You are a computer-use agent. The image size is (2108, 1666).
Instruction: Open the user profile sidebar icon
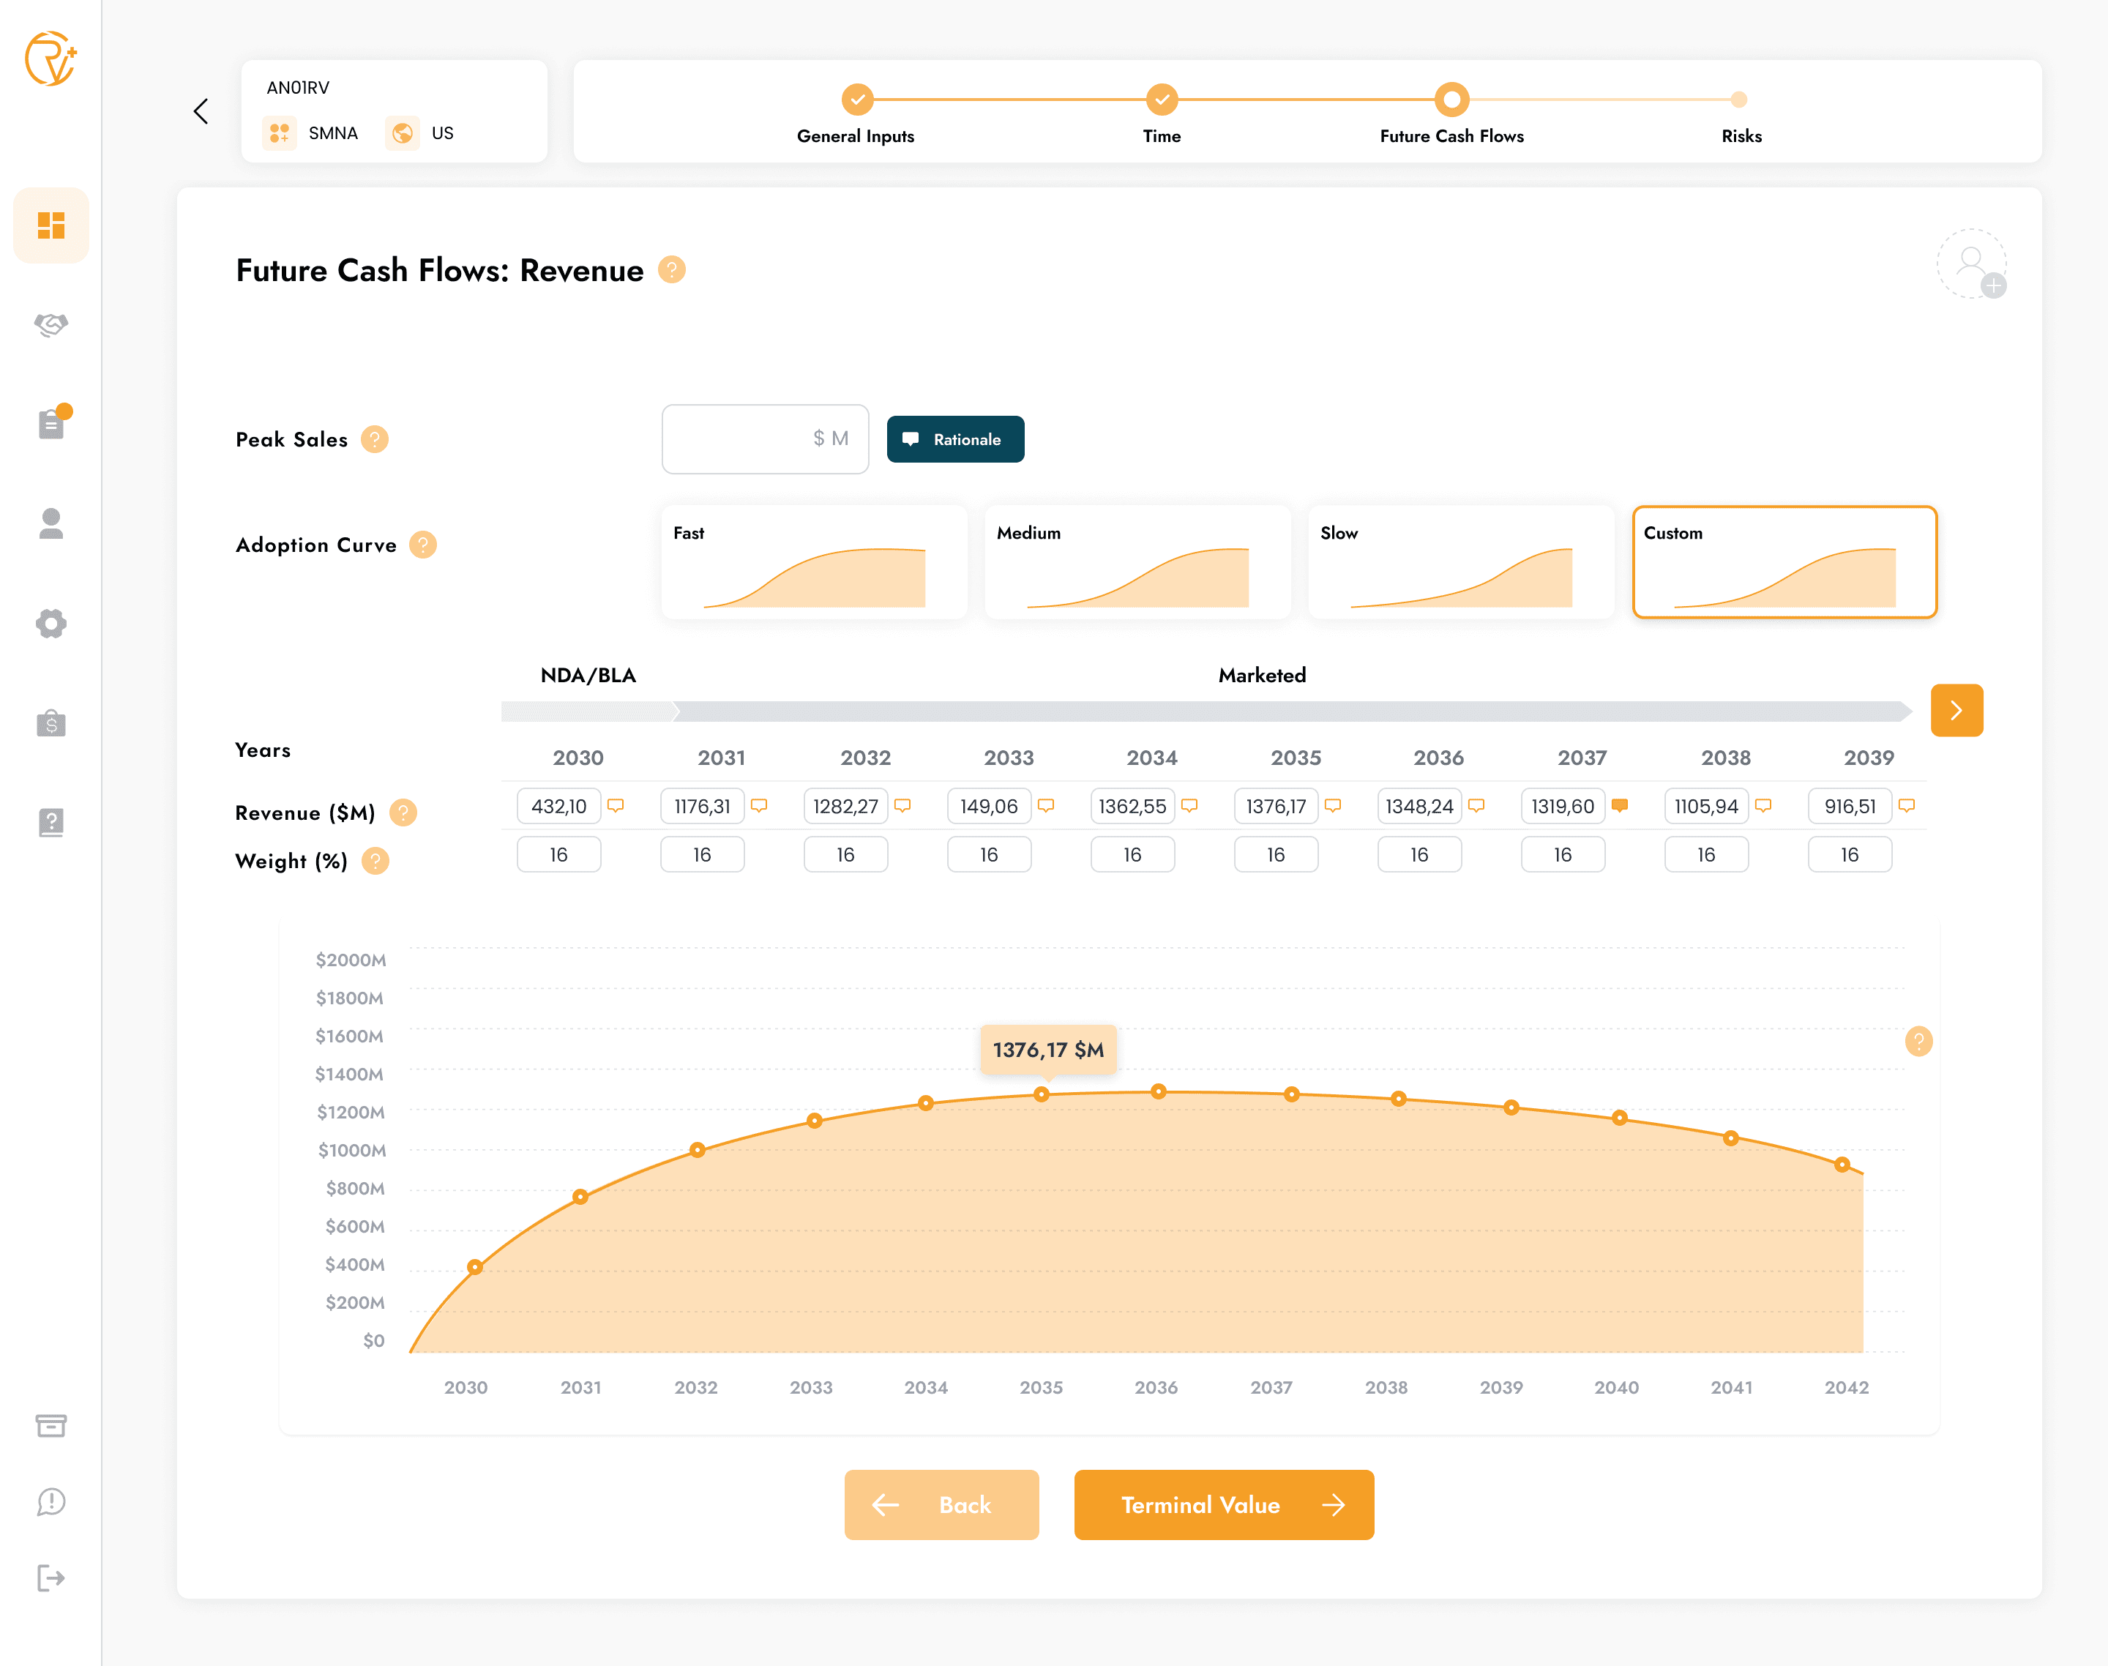click(51, 524)
